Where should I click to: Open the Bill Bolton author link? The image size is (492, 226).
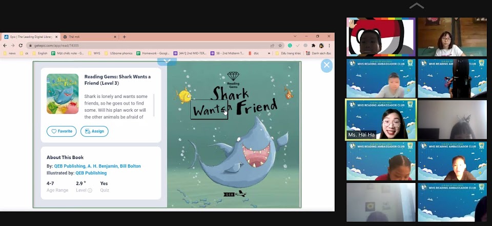[x=130, y=166]
